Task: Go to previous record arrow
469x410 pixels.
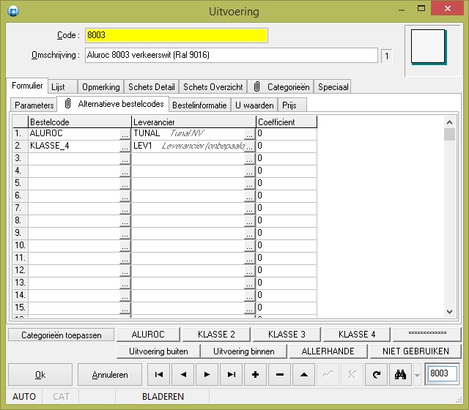Action: pyautogui.click(x=183, y=374)
